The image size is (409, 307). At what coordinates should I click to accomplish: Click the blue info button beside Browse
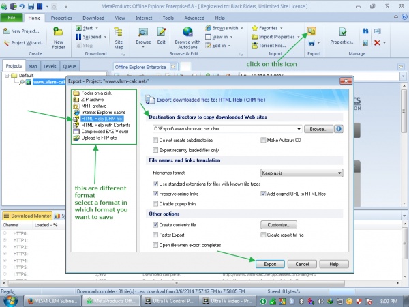point(339,129)
